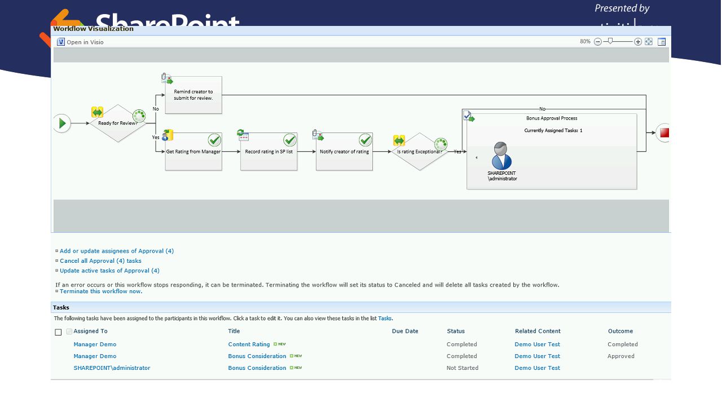Open Manager Demo in Approved Bonus Consideration row
Image resolution: width=722 pixels, height=406 pixels.
95,356
